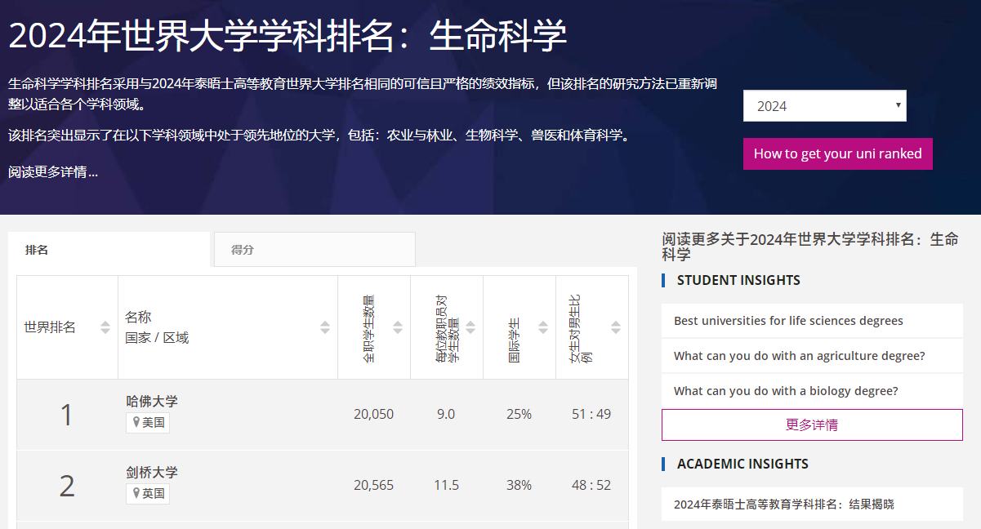
Task: Click How to get your uni ranked
Action: 837,153
